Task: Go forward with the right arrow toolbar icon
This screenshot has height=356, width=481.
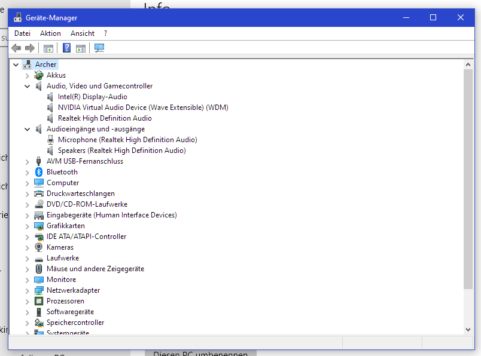Action: 30,48
